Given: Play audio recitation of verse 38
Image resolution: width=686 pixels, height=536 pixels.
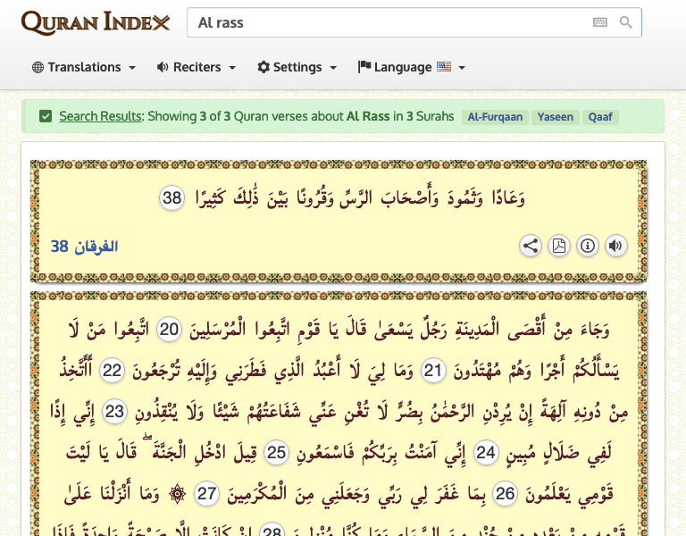Looking at the screenshot, I should click(615, 246).
